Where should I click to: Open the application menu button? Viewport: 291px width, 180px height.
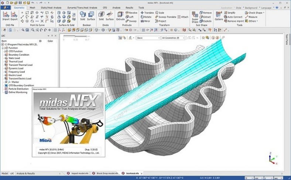6,8
